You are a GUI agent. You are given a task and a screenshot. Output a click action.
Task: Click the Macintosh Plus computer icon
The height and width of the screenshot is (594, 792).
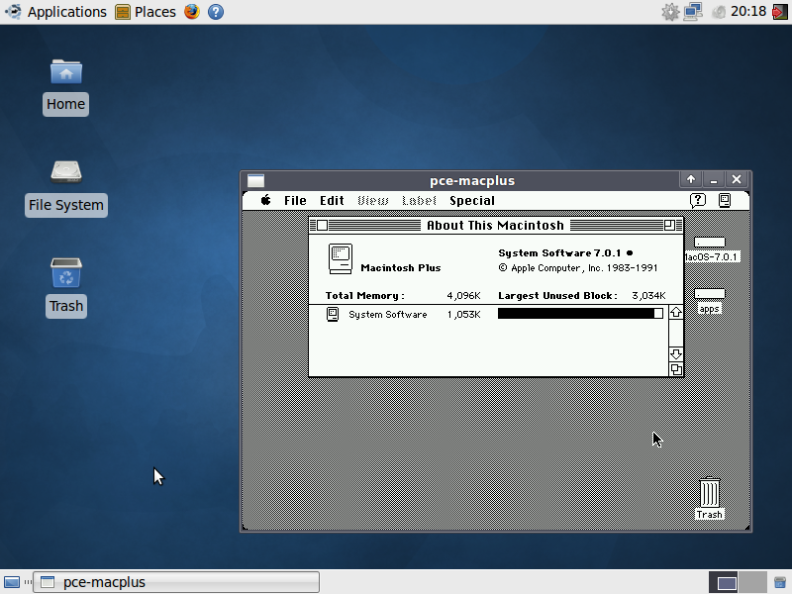tap(341, 258)
